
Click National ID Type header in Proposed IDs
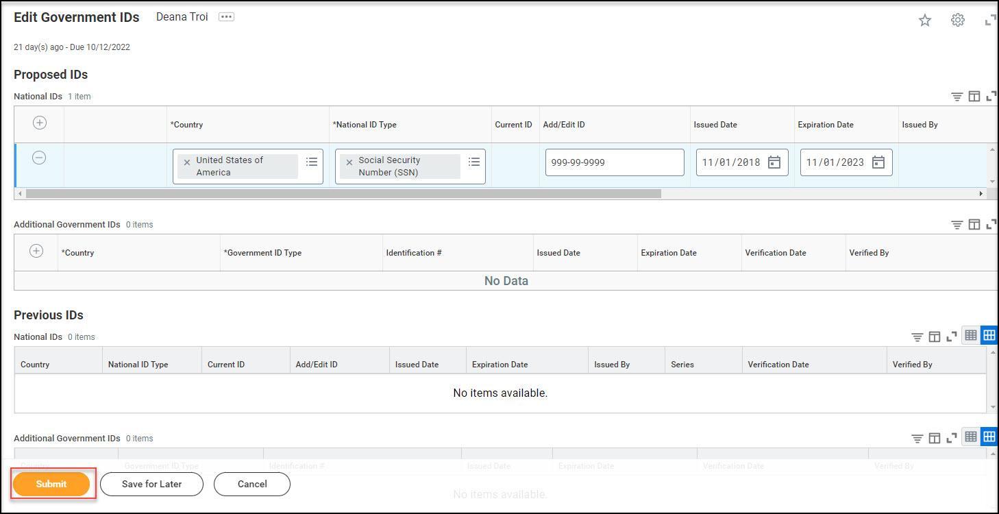point(365,125)
